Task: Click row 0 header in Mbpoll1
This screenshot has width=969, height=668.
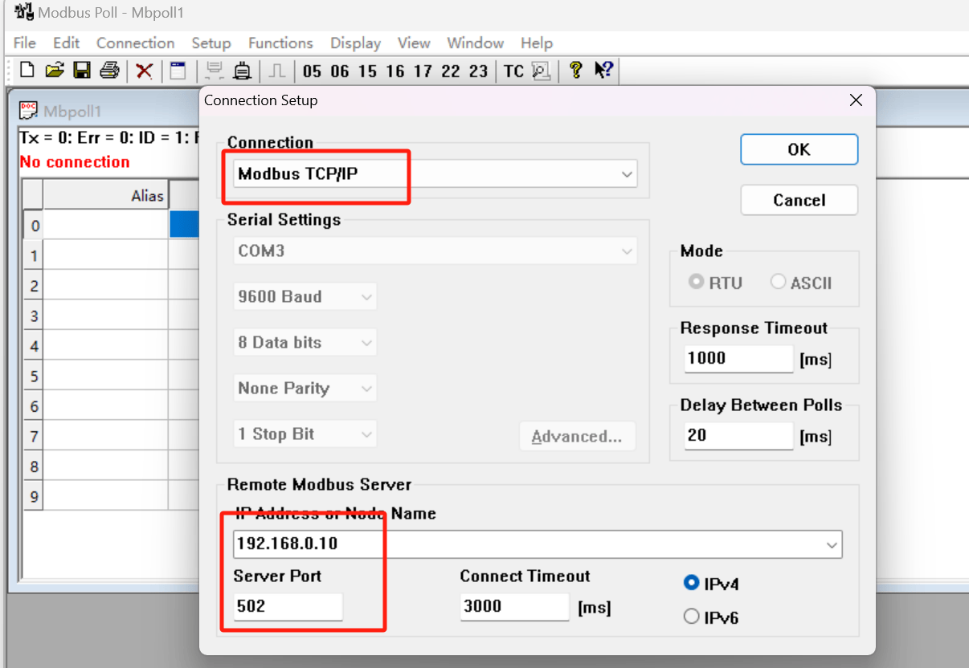Action: (33, 226)
